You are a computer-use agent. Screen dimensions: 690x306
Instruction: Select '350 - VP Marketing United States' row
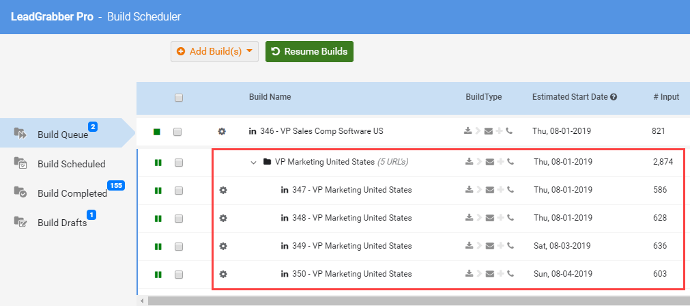tap(352, 274)
